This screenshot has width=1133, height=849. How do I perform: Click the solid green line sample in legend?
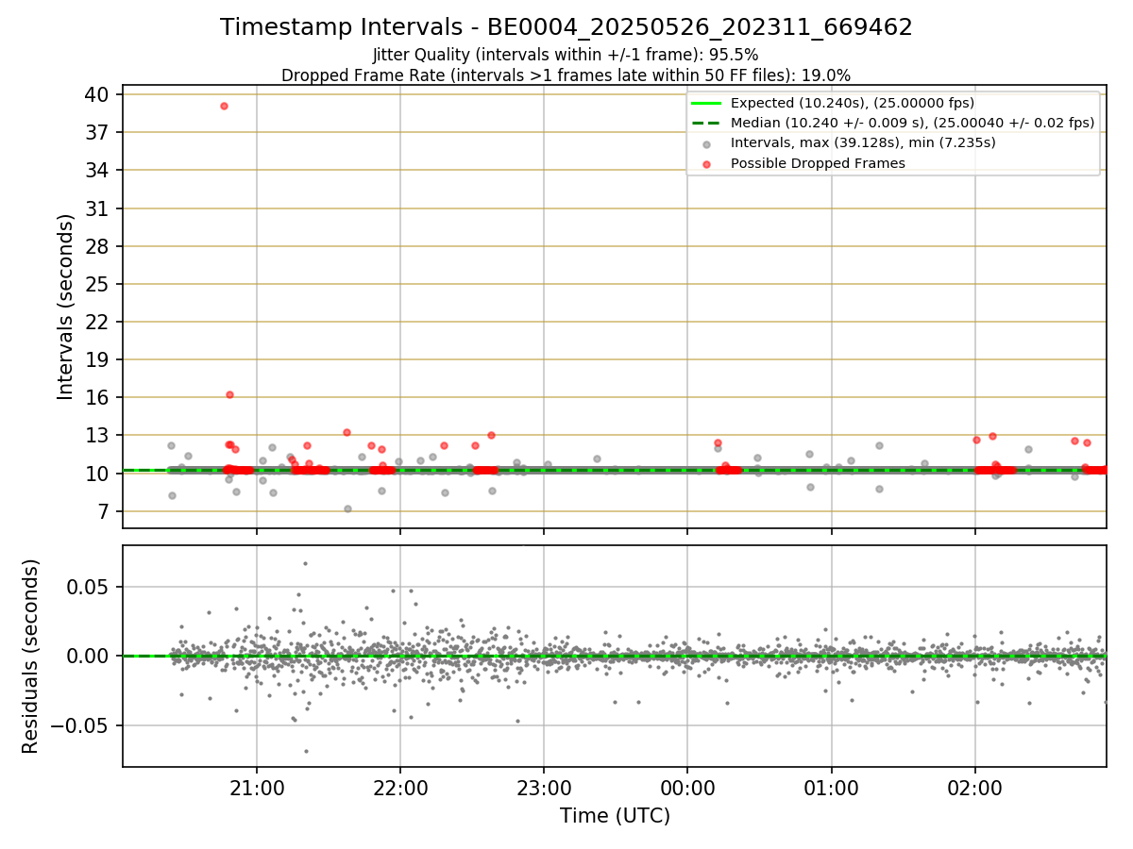707,103
